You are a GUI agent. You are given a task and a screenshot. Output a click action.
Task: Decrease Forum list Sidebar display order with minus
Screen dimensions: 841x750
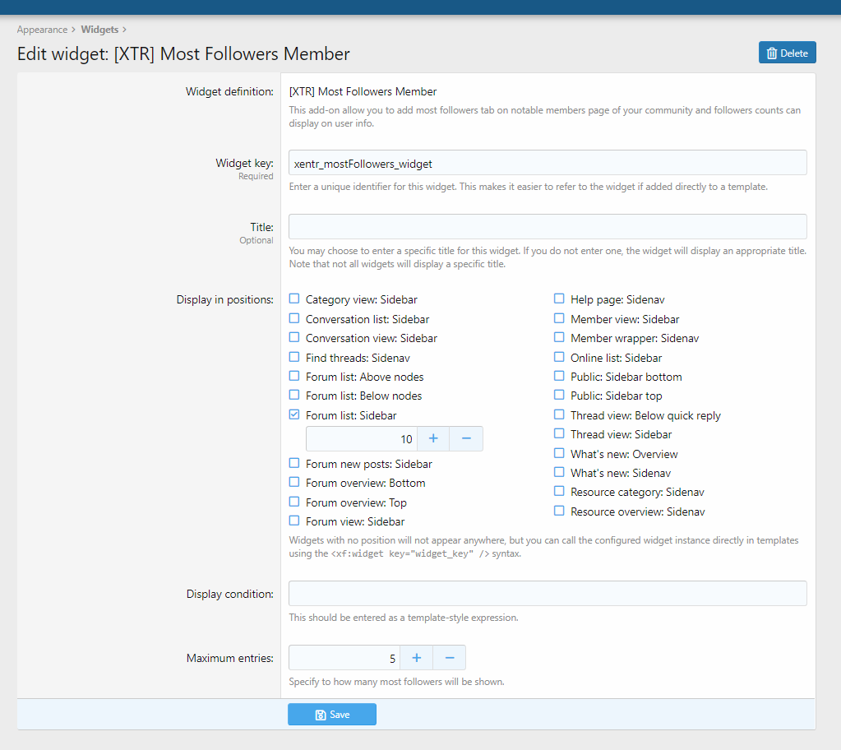click(x=466, y=439)
